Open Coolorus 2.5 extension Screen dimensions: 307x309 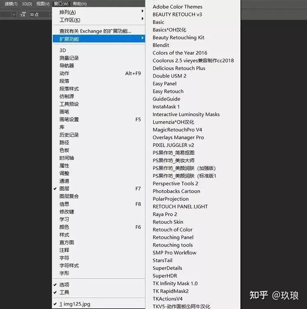[193, 60]
